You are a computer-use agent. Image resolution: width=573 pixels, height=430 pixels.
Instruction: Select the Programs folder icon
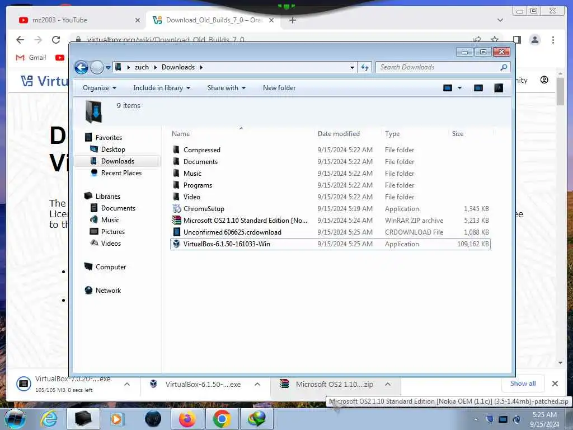point(176,185)
